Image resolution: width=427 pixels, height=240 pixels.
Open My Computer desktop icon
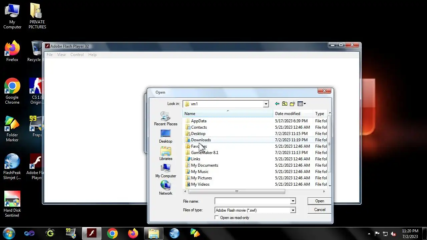[12, 16]
